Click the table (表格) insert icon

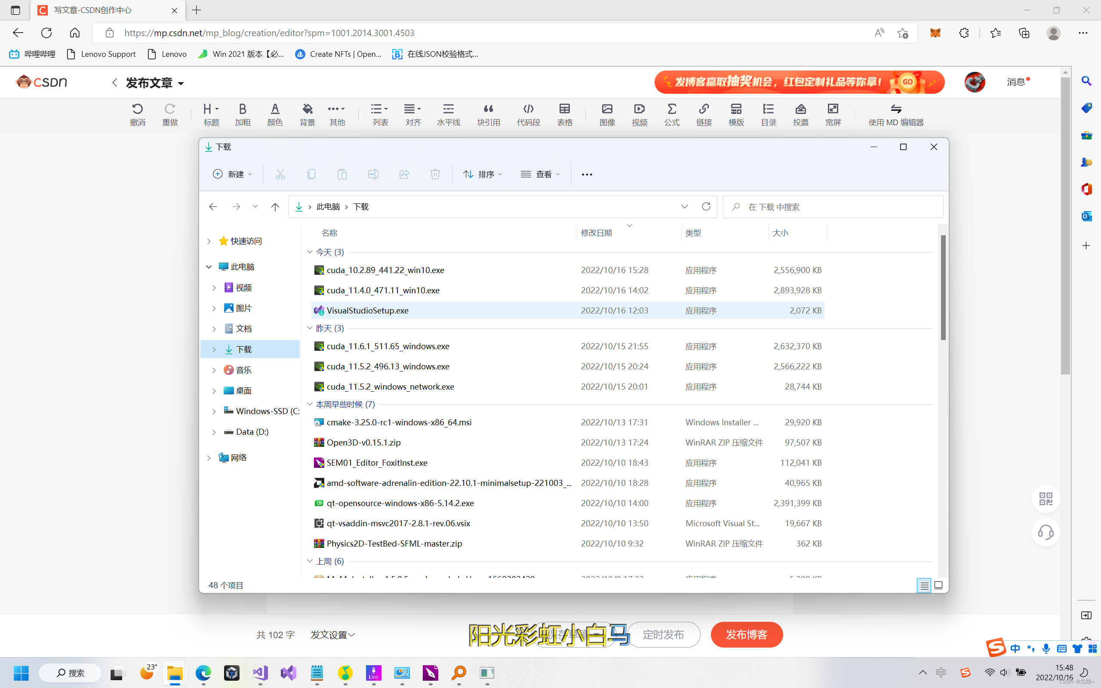pos(564,114)
